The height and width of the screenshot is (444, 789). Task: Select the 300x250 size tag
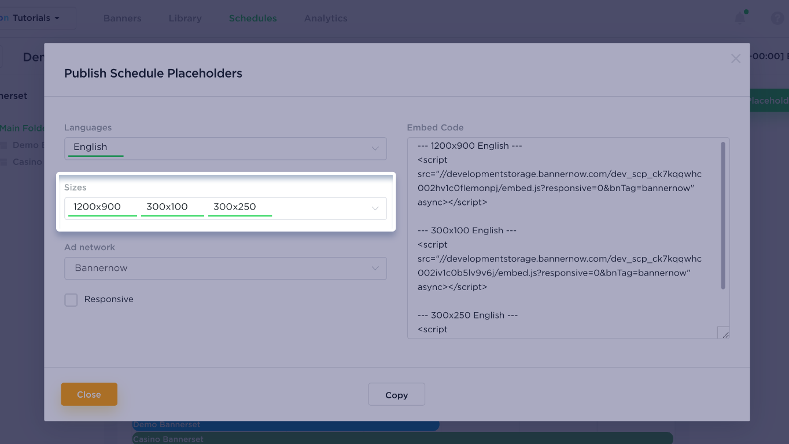pos(240,207)
